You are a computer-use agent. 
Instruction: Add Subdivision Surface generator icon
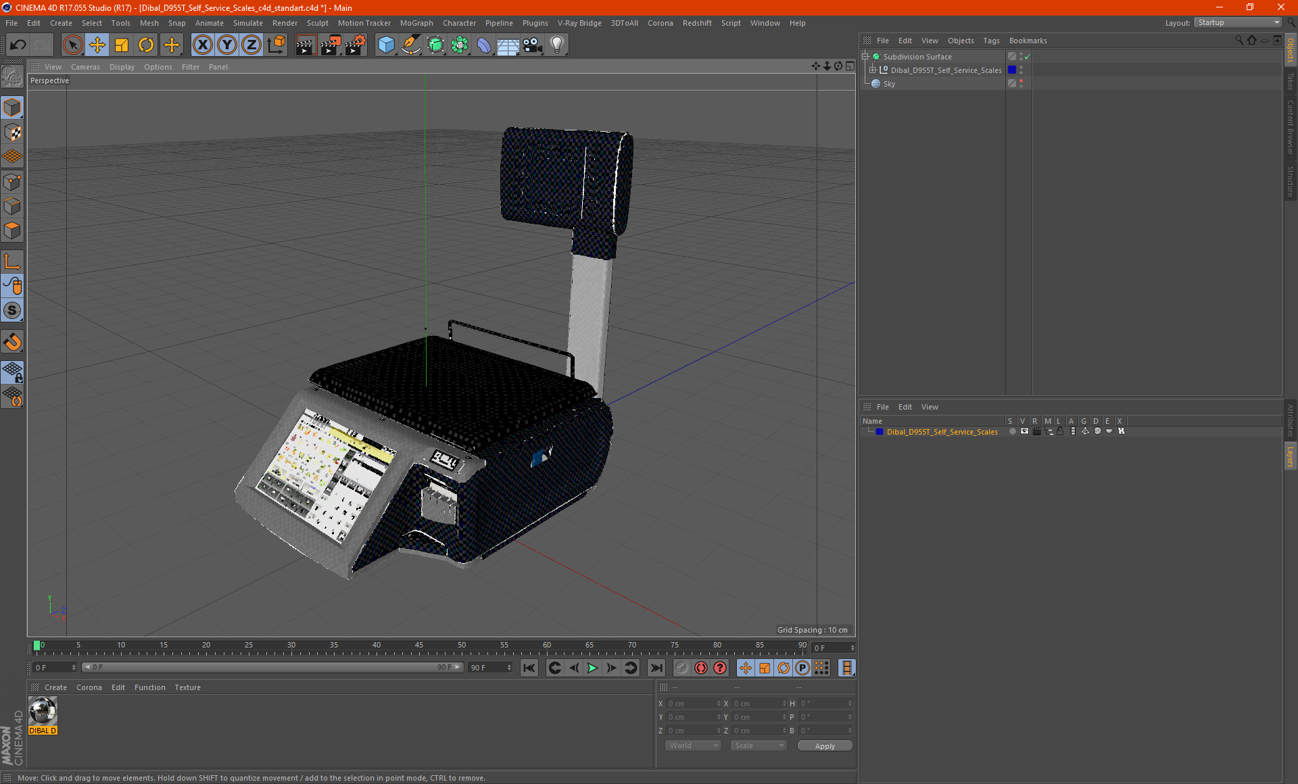pyautogui.click(x=435, y=45)
